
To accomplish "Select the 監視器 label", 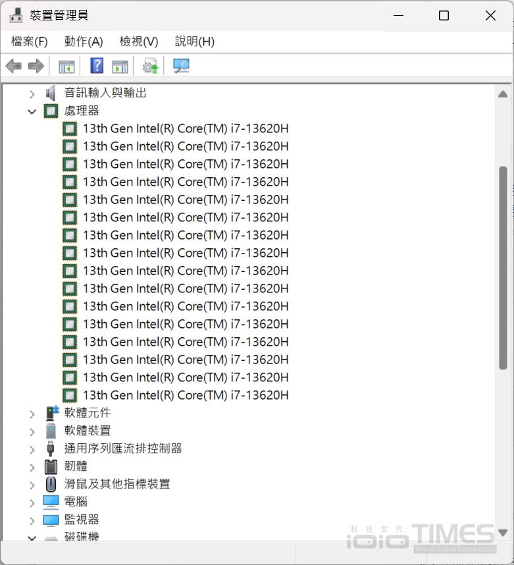I will pos(82,520).
